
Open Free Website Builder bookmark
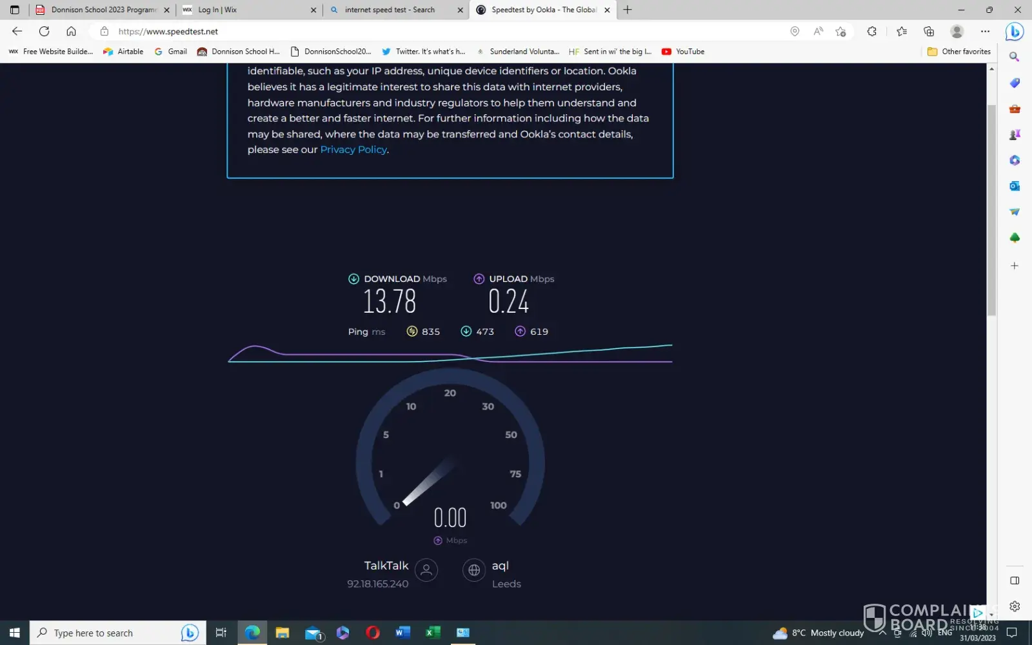tap(51, 52)
